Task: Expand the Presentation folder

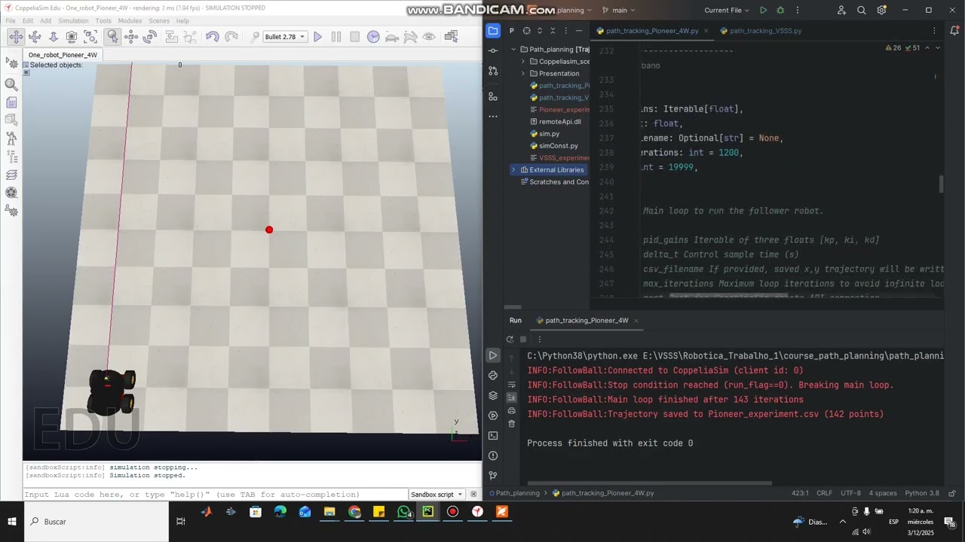Action: (x=523, y=74)
